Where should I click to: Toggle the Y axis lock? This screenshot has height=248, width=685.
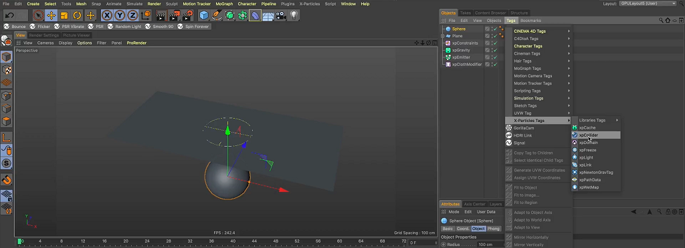tap(120, 15)
